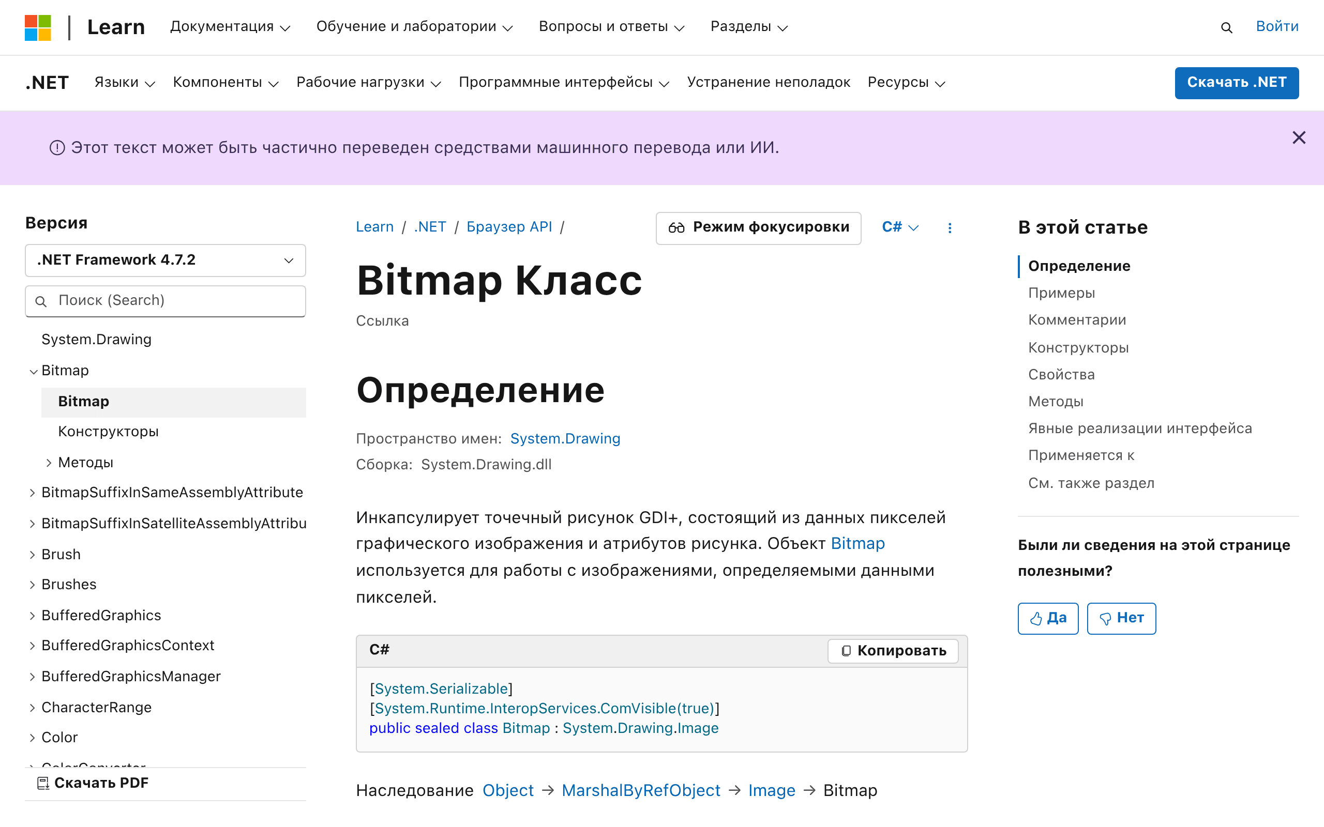The image size is (1324, 827).
Task: Expand BitmapSuffixInSatelliteAssemblyAttribute node
Action: coord(33,524)
